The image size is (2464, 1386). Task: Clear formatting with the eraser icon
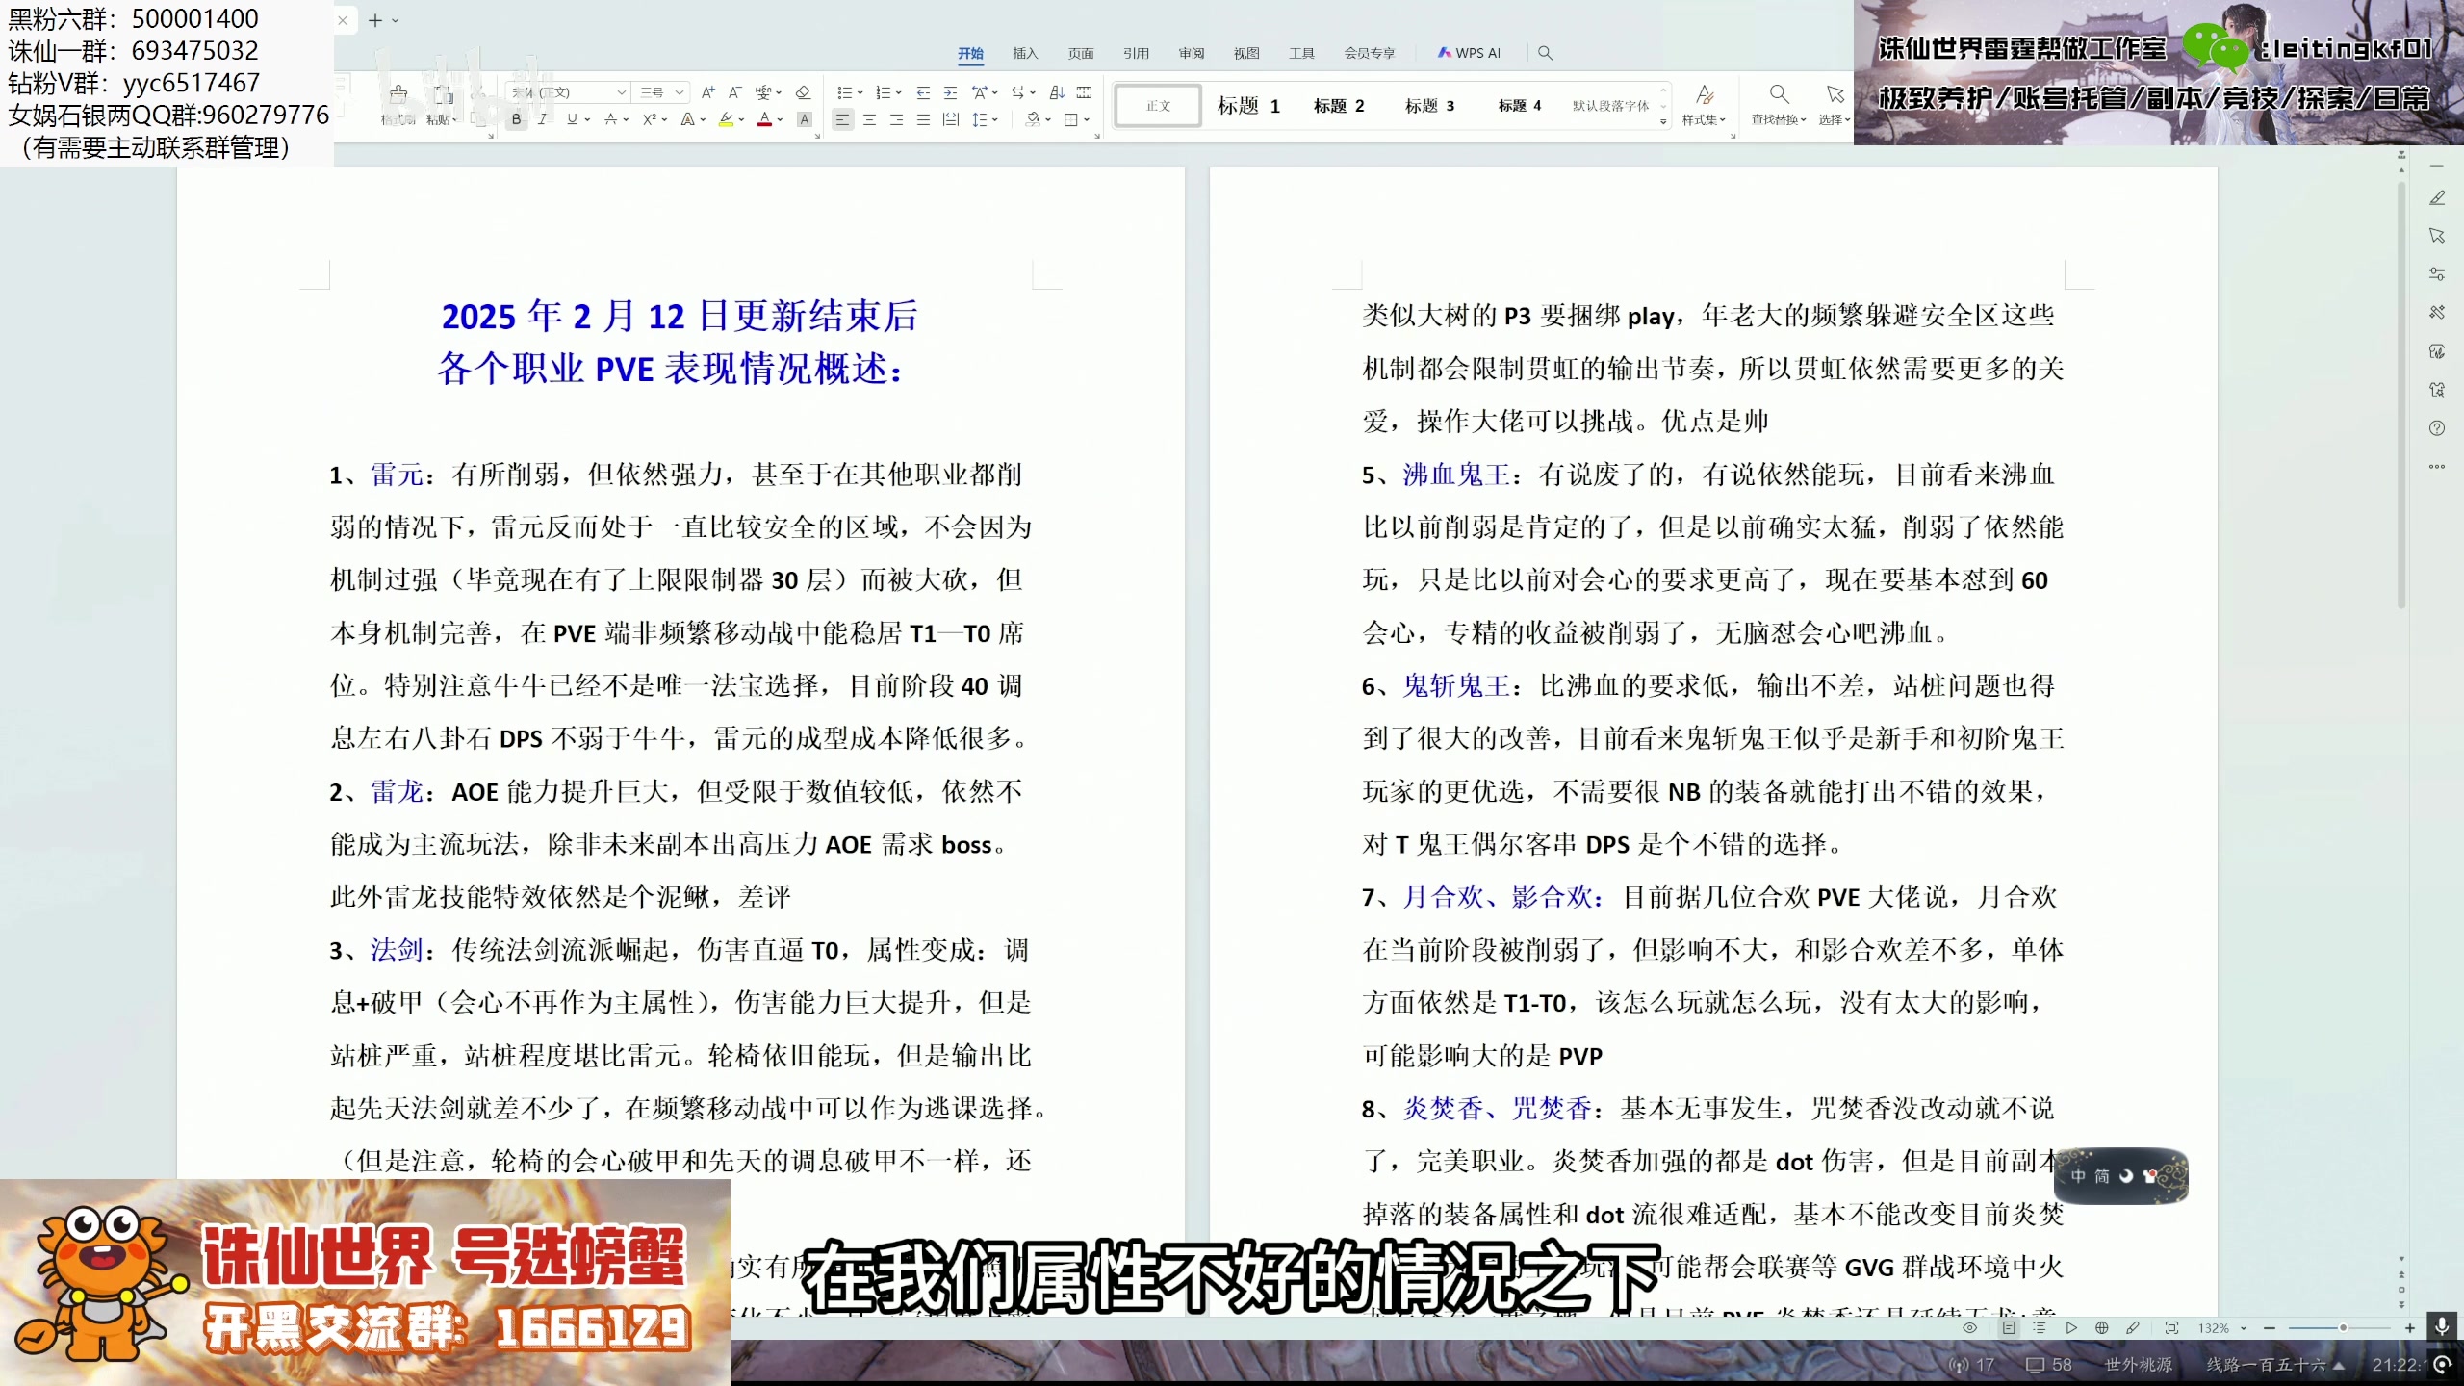(803, 92)
